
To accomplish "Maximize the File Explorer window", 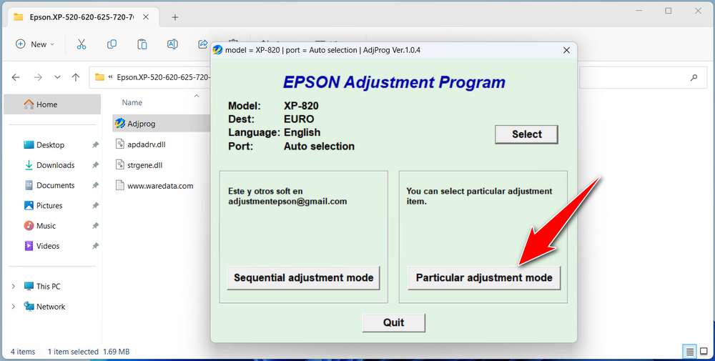I will (668, 11).
